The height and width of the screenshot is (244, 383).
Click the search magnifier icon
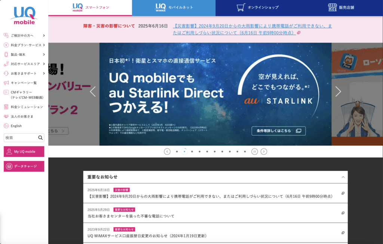(40, 138)
